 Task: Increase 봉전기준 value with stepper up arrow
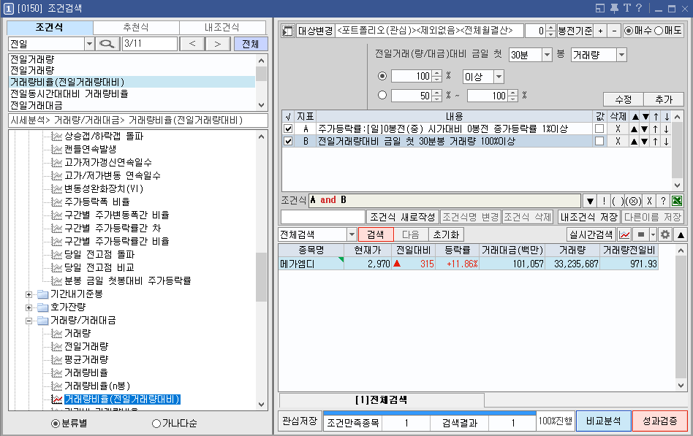pos(550,28)
